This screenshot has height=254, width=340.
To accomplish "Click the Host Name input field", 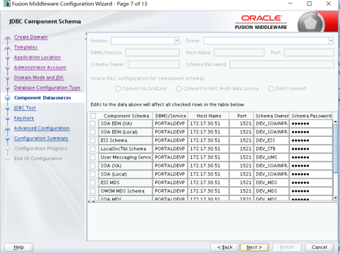I will (239, 52).
